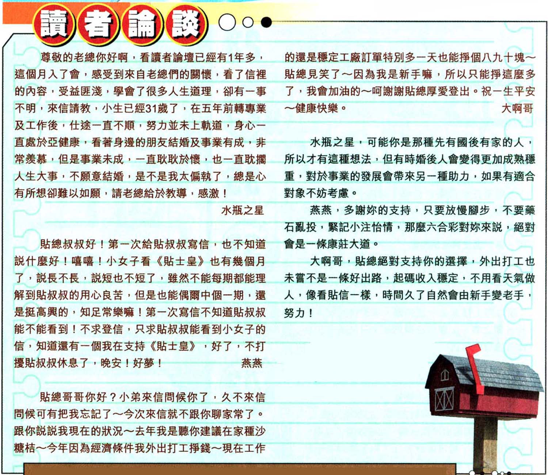This screenshot has width=548, height=475.
Task: Select the line starting "石亂投,緊記小注怡情"
Action: pos(410,227)
